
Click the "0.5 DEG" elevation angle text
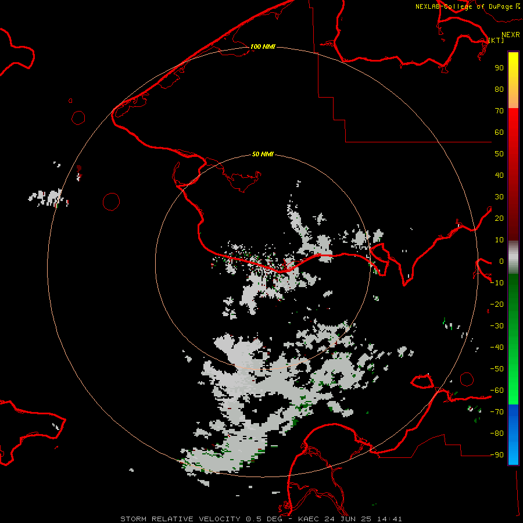coord(264,519)
